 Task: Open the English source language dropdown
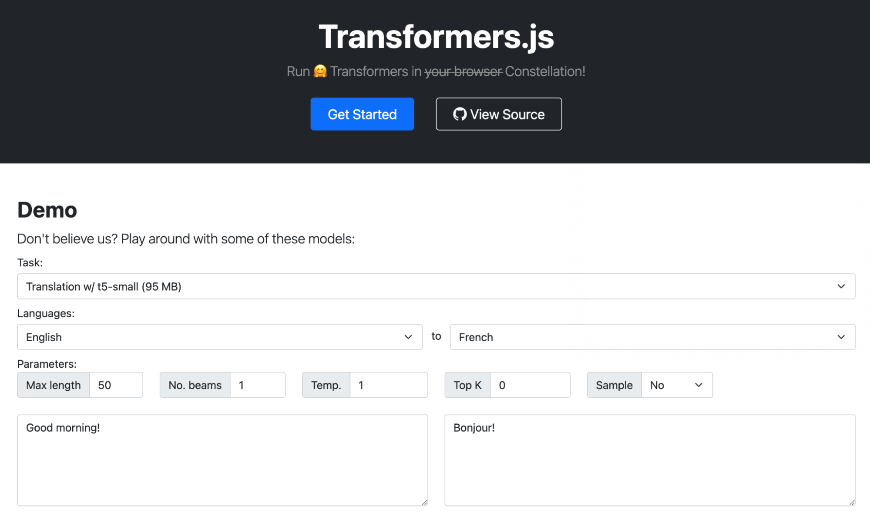tap(220, 337)
